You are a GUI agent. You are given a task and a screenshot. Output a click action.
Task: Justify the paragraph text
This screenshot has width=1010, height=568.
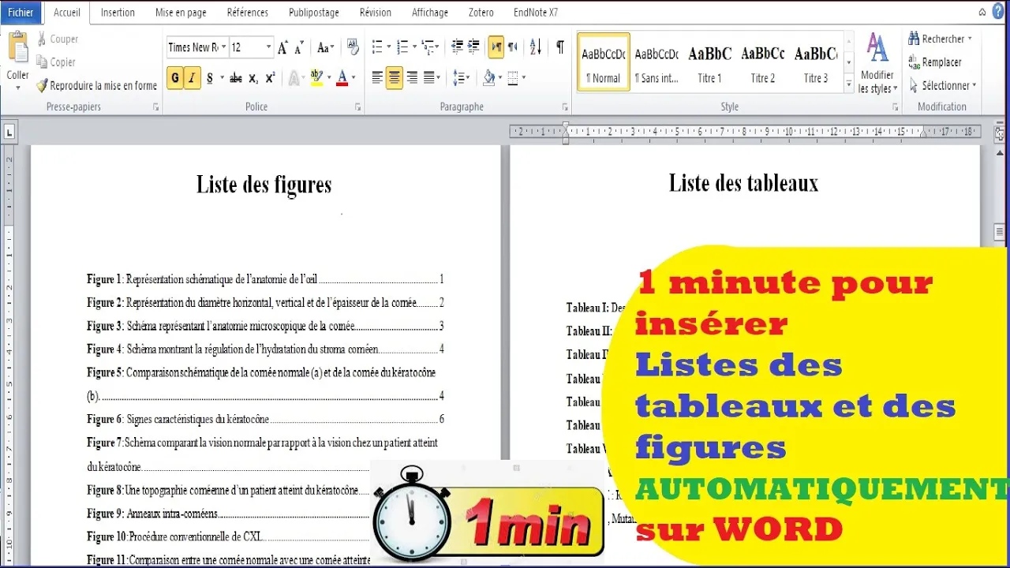click(x=429, y=77)
